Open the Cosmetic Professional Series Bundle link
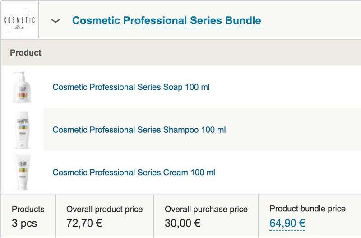361x238 pixels. pos(167,21)
